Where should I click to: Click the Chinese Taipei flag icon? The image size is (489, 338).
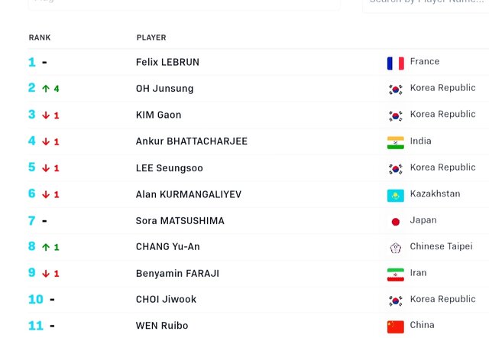pyautogui.click(x=395, y=248)
